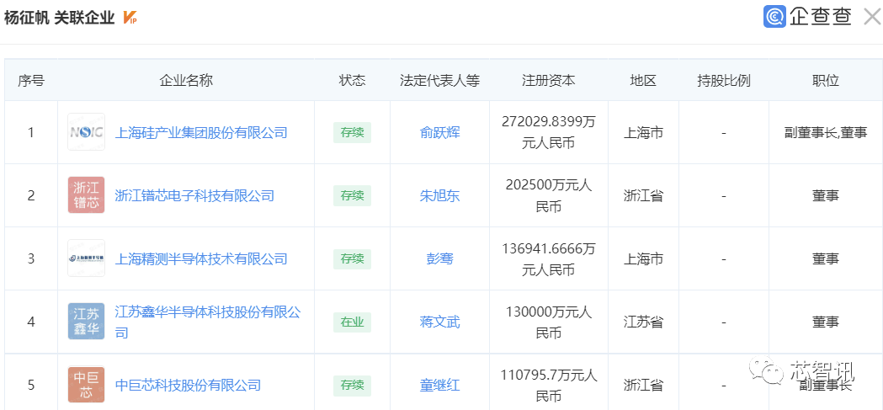
Task: Click 上海市 region in row 1
Action: pos(643,132)
